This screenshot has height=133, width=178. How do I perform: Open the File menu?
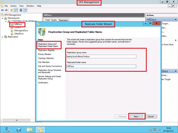[6, 6]
